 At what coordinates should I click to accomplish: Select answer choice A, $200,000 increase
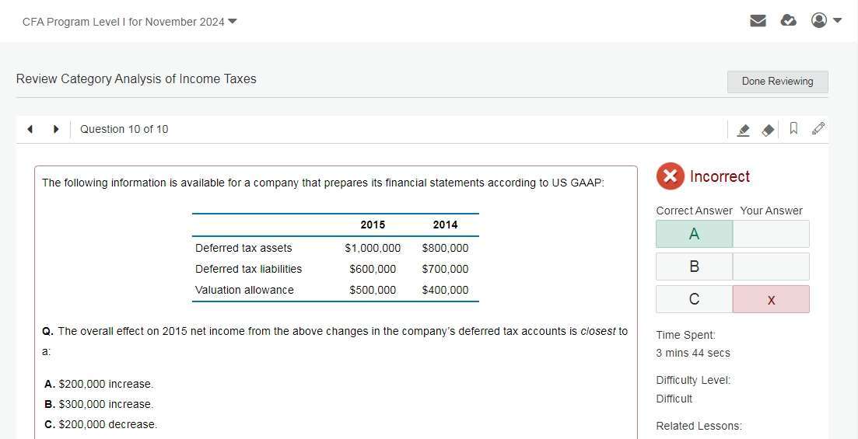[99, 384]
